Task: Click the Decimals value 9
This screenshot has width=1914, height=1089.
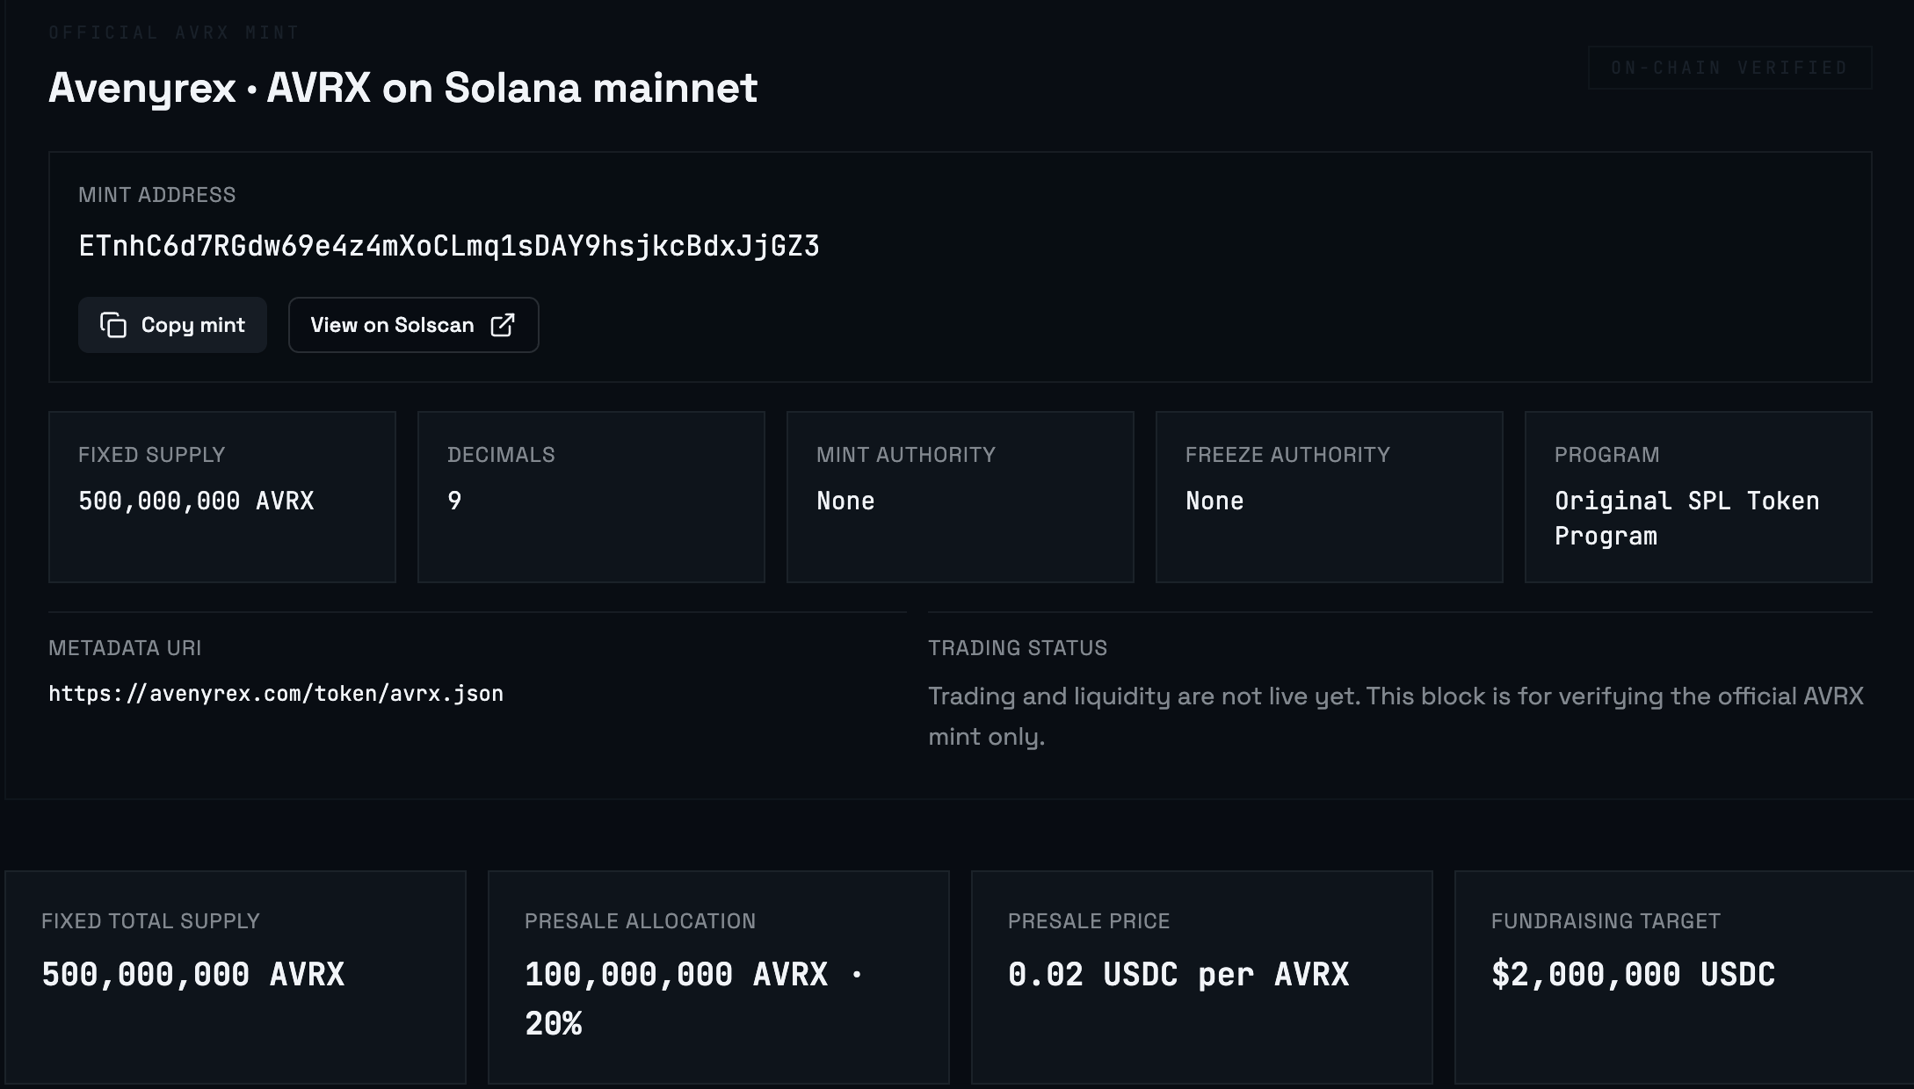Action: click(454, 501)
